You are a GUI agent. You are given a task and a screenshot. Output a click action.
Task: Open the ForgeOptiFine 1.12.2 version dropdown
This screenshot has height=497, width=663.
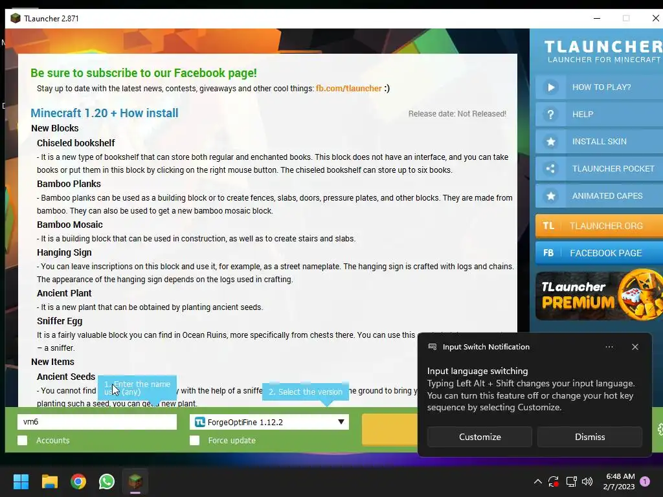click(269, 422)
